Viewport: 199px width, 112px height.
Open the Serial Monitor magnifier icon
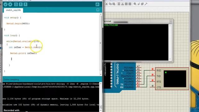pyautogui.click(x=97, y=4)
